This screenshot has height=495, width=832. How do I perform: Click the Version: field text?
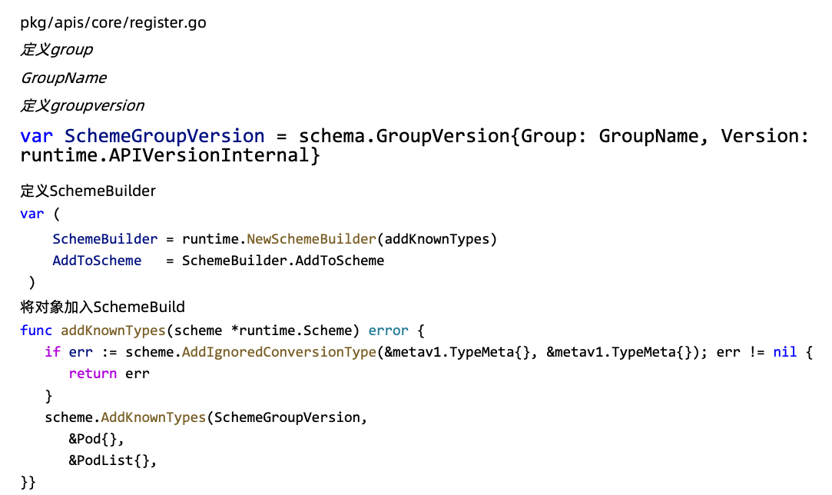tap(764, 136)
